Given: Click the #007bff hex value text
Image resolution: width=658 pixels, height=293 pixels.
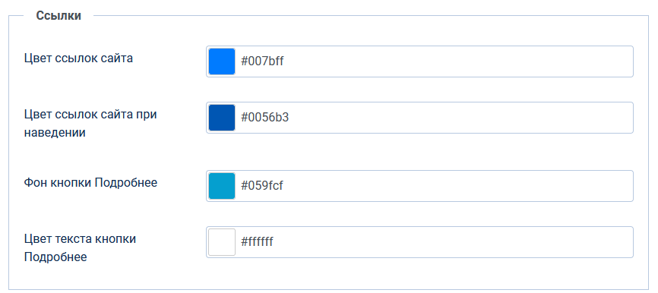Looking at the screenshot, I should pos(262,61).
